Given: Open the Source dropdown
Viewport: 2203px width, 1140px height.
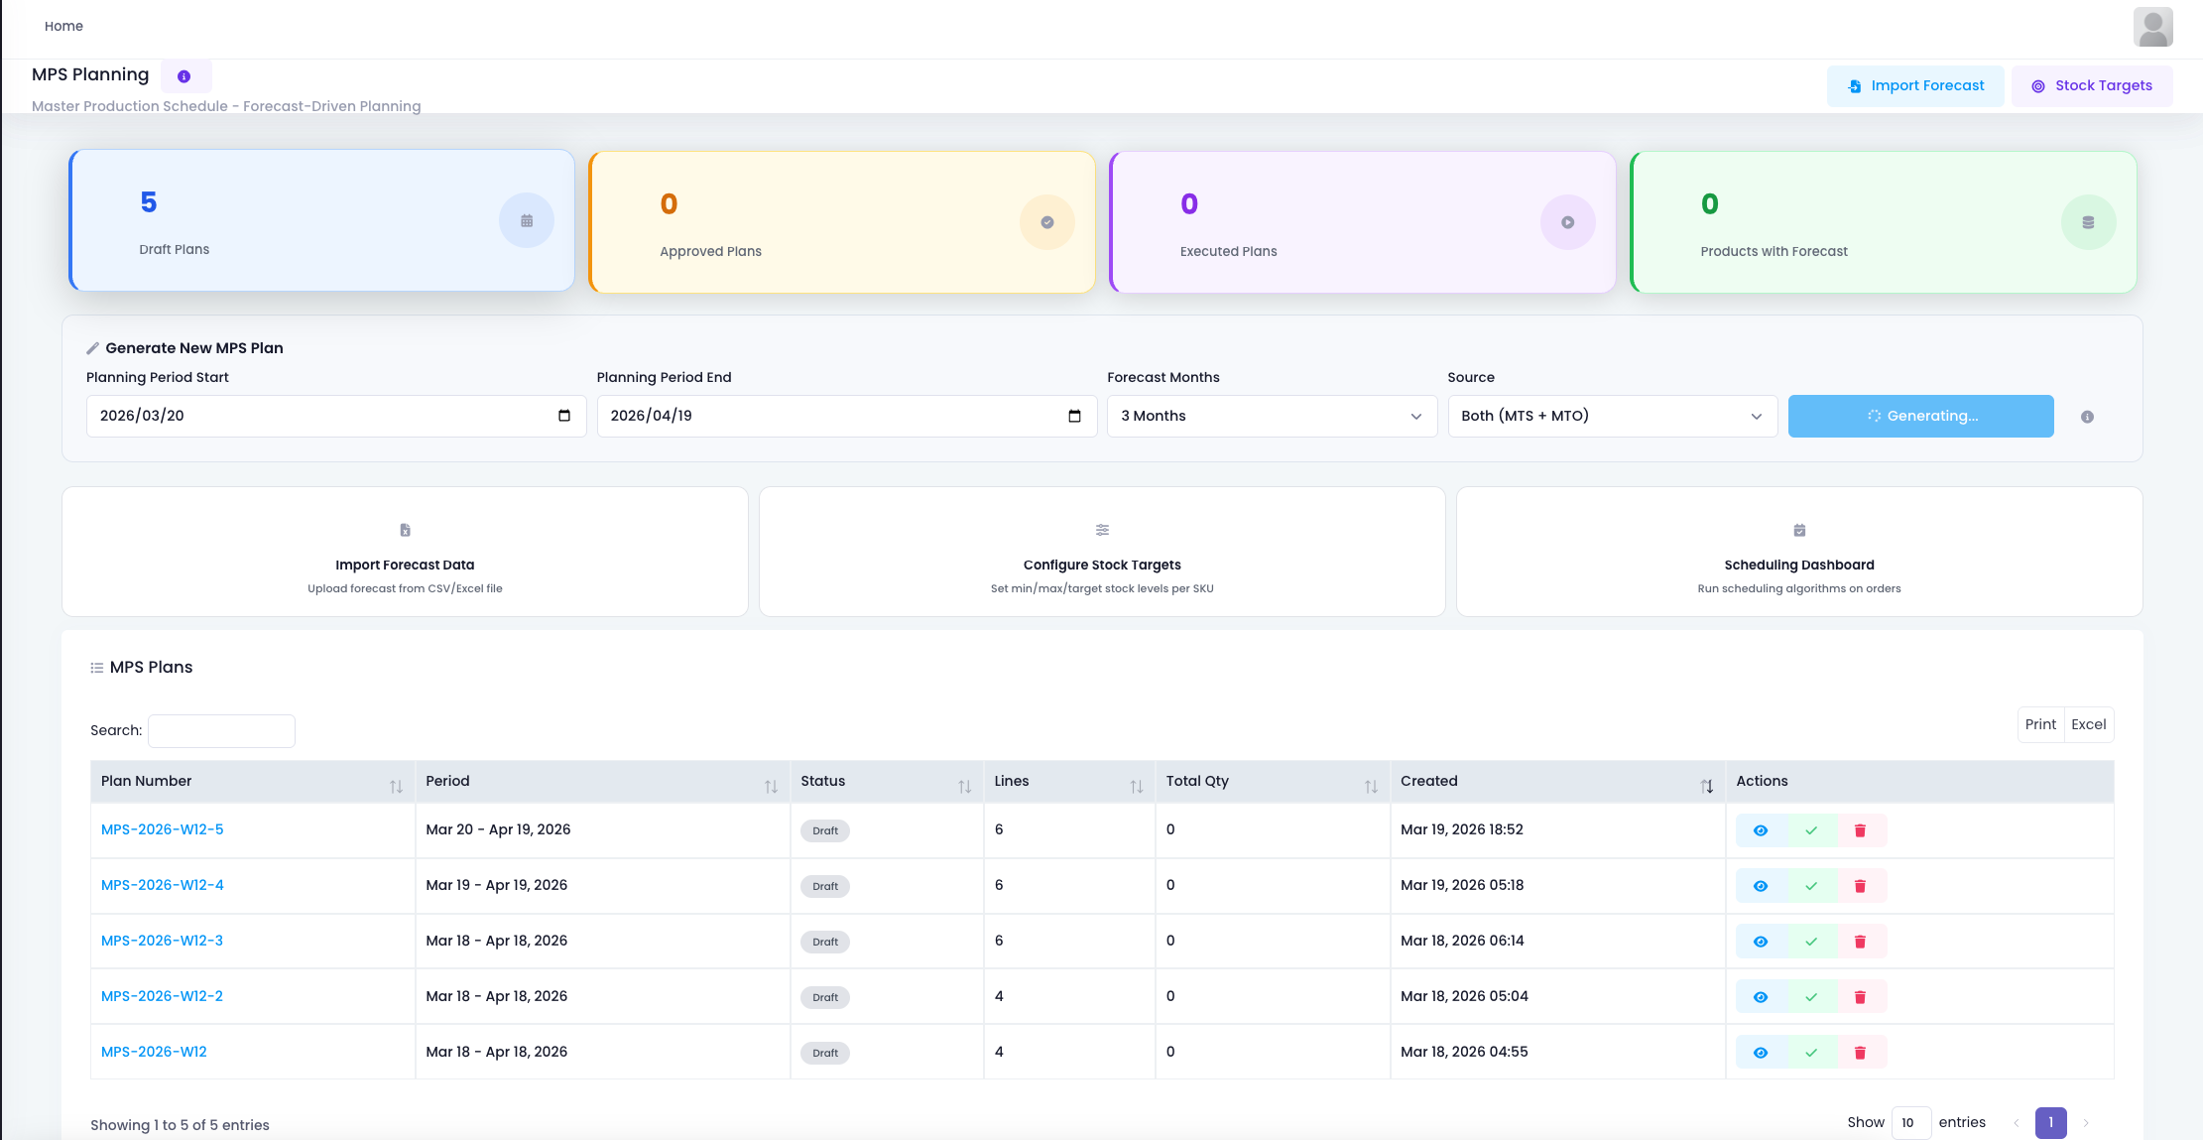Looking at the screenshot, I should point(1612,416).
